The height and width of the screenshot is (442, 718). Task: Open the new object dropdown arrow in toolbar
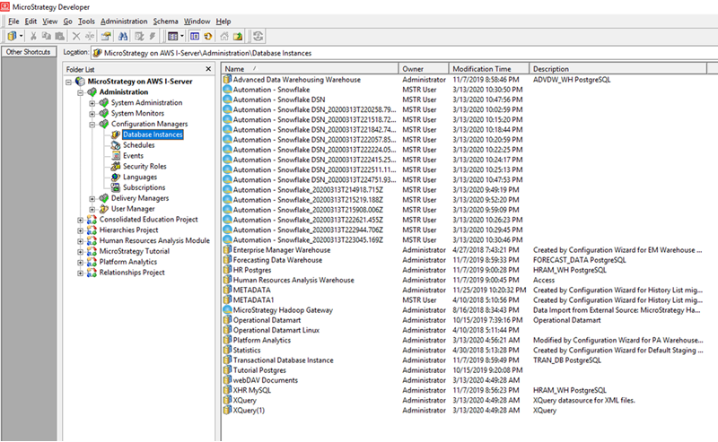[21, 37]
